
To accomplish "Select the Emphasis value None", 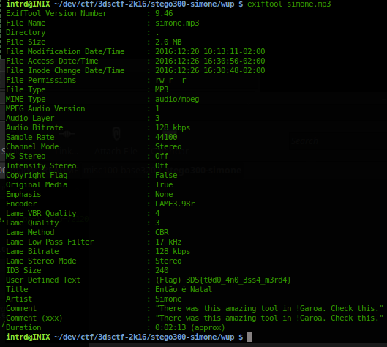I will click(x=164, y=195).
